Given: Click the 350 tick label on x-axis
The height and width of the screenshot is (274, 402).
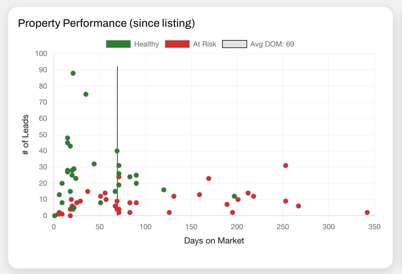Looking at the screenshot, I should (x=374, y=227).
